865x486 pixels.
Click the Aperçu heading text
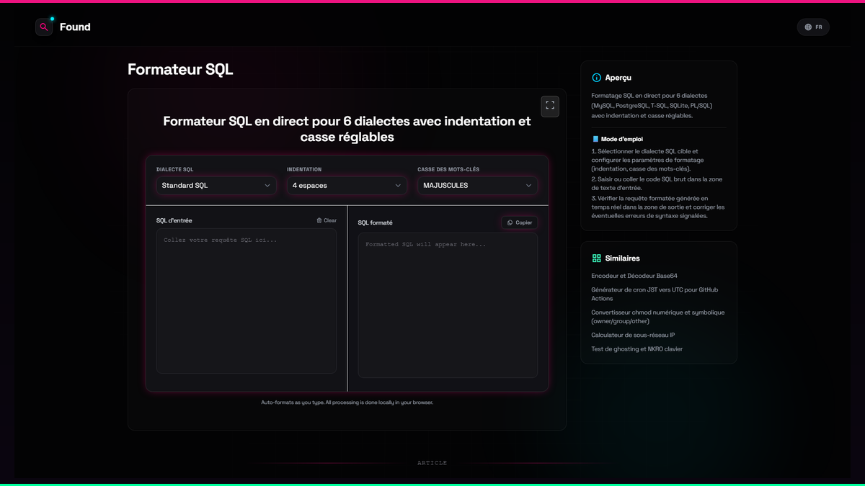click(x=618, y=78)
